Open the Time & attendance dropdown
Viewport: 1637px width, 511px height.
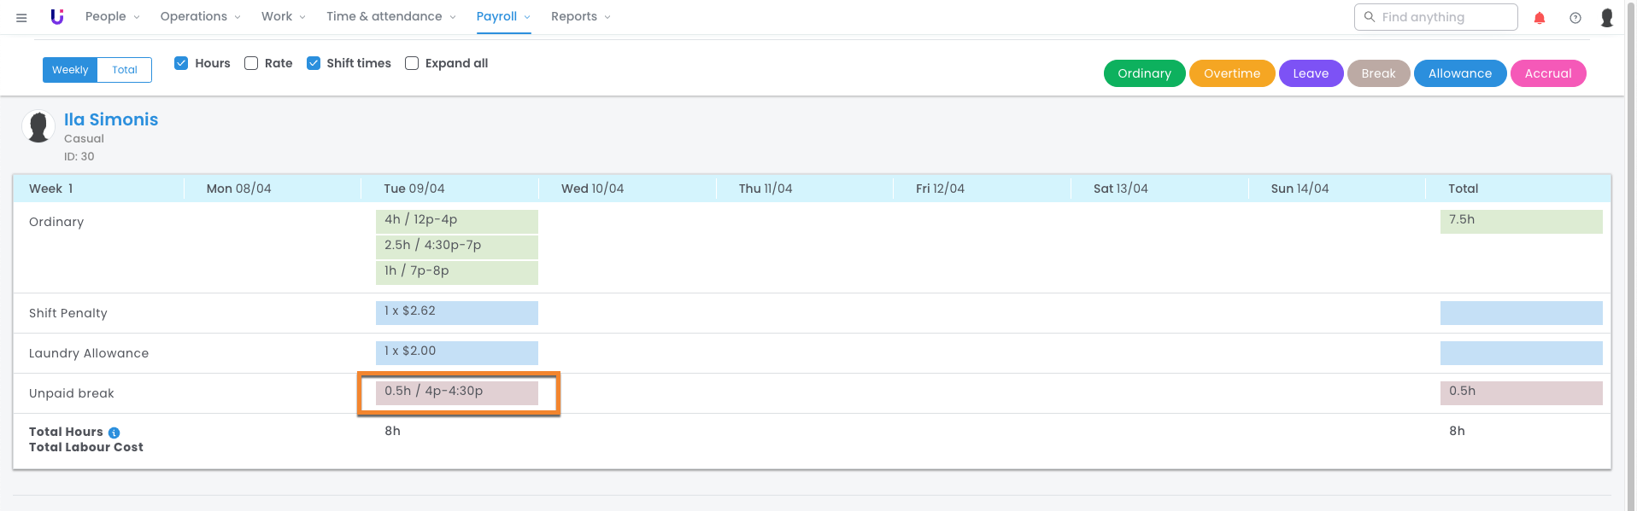[x=390, y=16]
